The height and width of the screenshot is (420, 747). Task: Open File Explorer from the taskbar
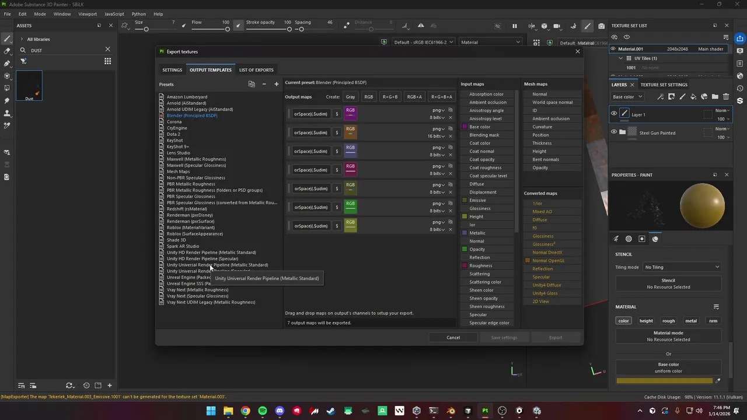coord(228,411)
